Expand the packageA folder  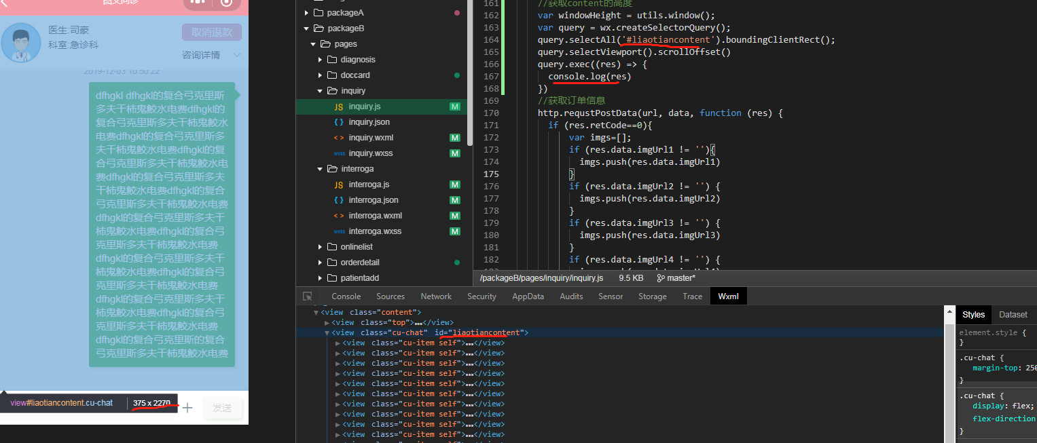[307, 13]
